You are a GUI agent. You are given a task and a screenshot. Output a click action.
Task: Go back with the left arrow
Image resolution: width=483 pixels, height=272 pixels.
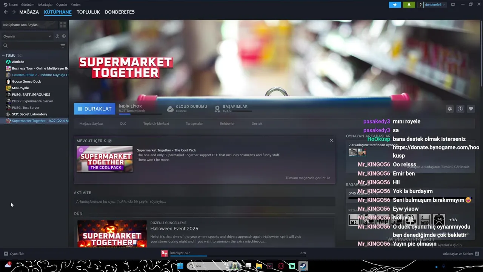(x=6, y=12)
